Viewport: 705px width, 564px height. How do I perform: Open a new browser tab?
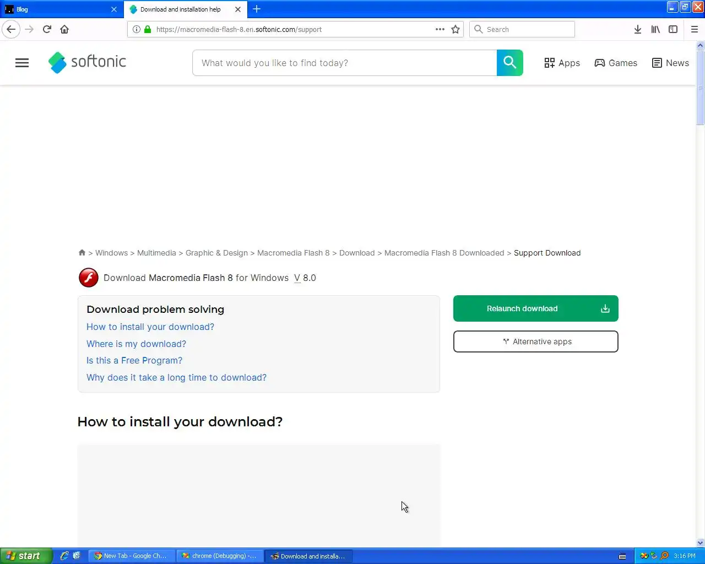tap(257, 9)
